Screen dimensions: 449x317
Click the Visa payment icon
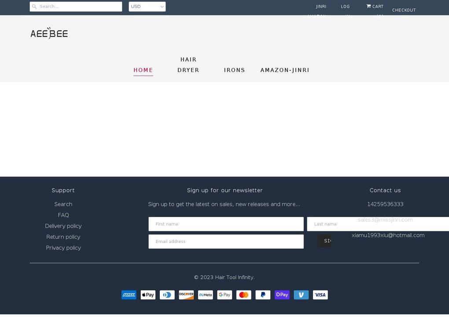320,295
